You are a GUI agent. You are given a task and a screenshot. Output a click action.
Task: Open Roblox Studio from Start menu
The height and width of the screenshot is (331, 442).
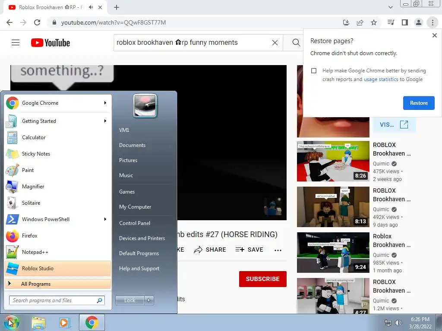[58, 268]
